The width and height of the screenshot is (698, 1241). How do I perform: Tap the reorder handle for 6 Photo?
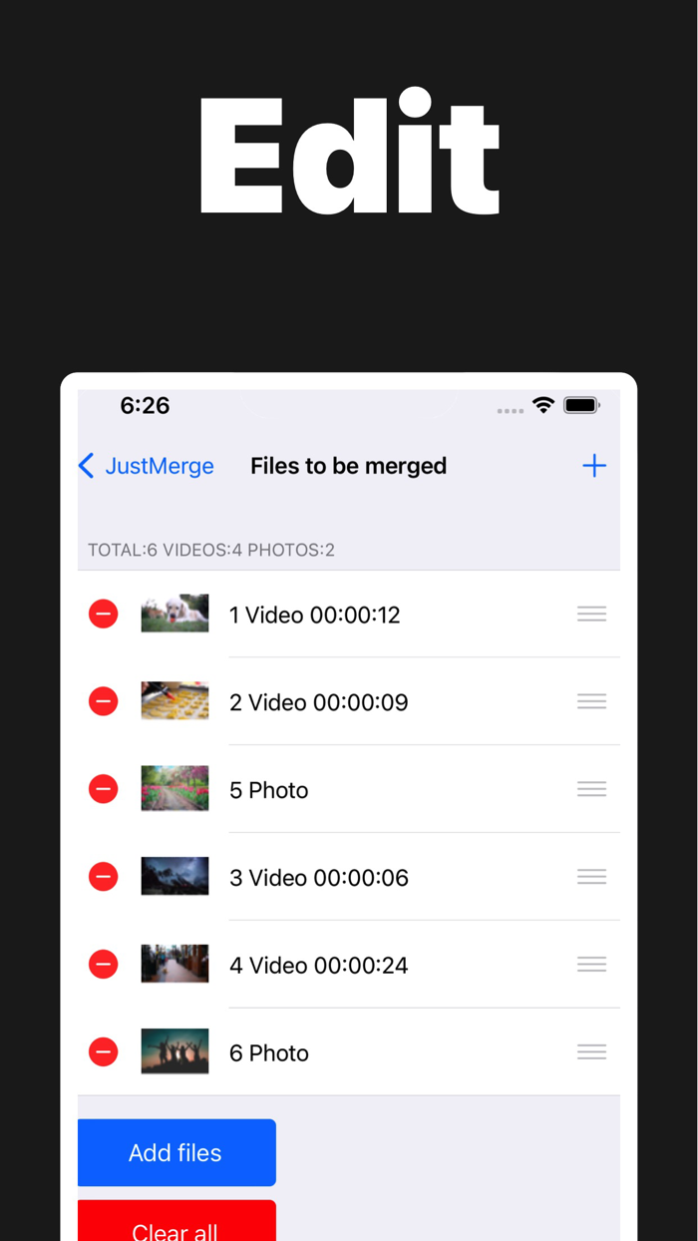[x=591, y=1052]
